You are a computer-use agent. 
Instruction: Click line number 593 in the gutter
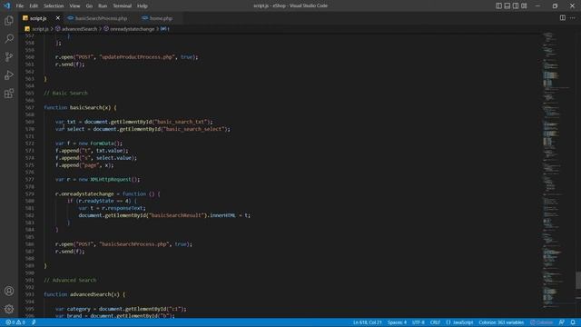(30, 294)
